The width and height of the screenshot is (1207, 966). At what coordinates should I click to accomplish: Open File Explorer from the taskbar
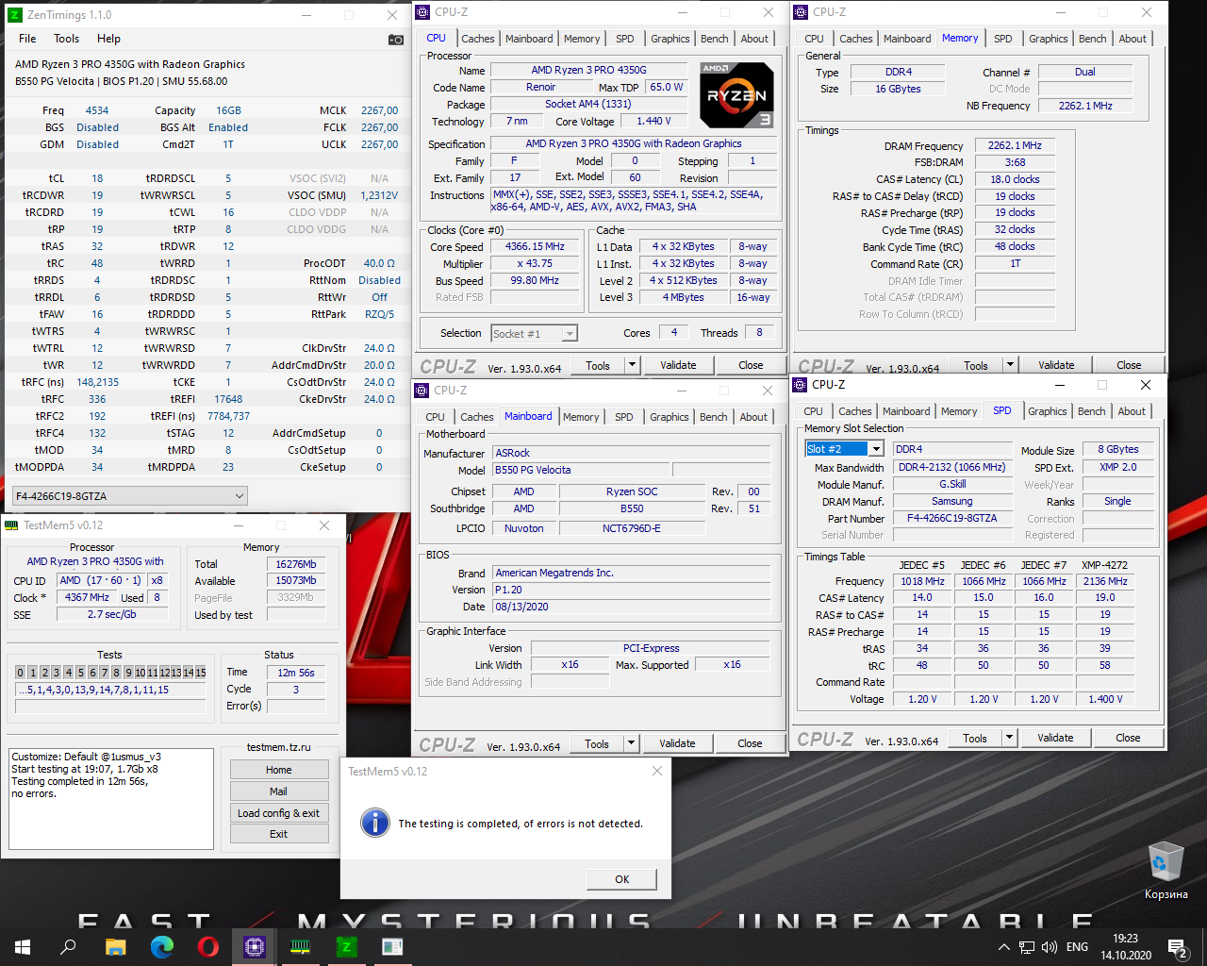[115, 946]
